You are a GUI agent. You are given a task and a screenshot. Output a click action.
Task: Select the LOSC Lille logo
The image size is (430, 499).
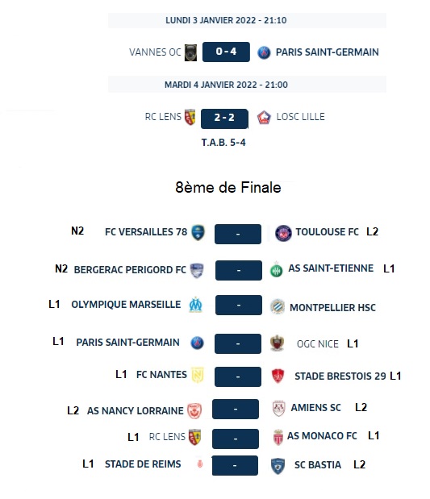(x=264, y=118)
